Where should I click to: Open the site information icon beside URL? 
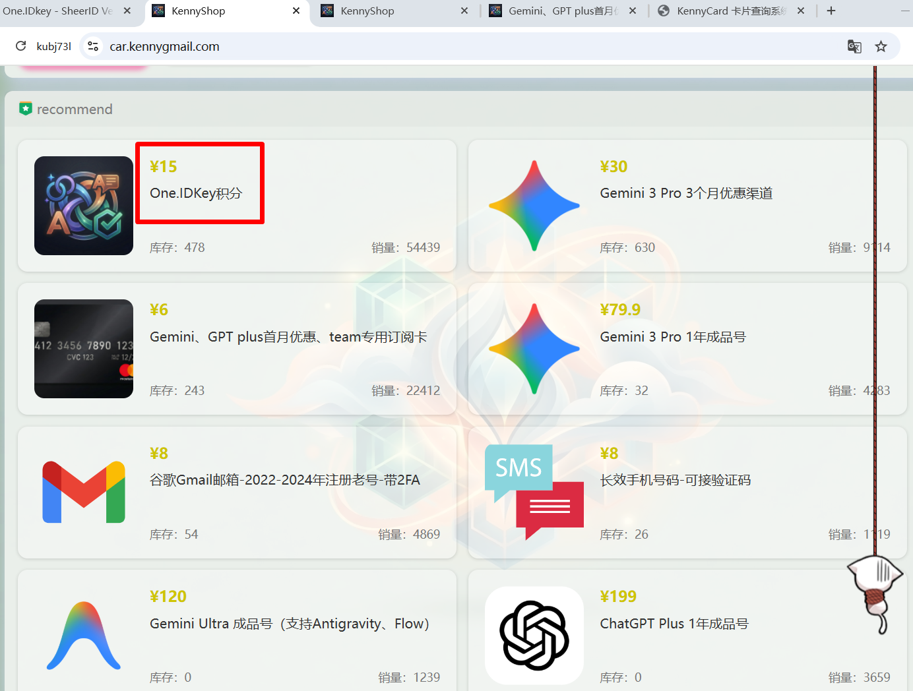pos(93,46)
